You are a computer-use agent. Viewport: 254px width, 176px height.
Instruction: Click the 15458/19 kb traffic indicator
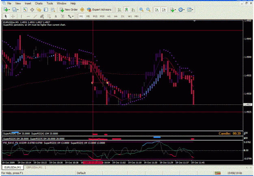pyautogui.click(x=234, y=173)
